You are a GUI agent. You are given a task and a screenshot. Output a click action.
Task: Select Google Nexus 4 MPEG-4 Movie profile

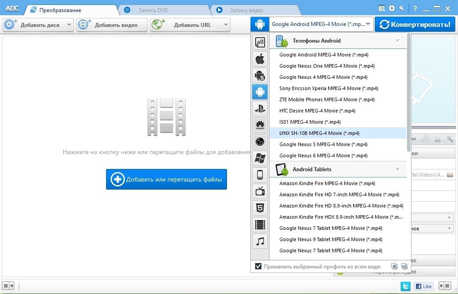338,77
